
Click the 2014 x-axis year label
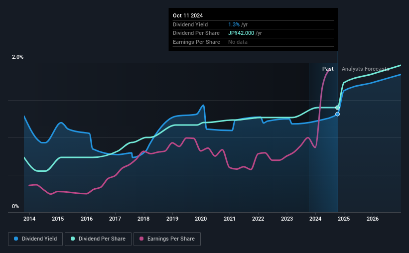click(x=29, y=219)
